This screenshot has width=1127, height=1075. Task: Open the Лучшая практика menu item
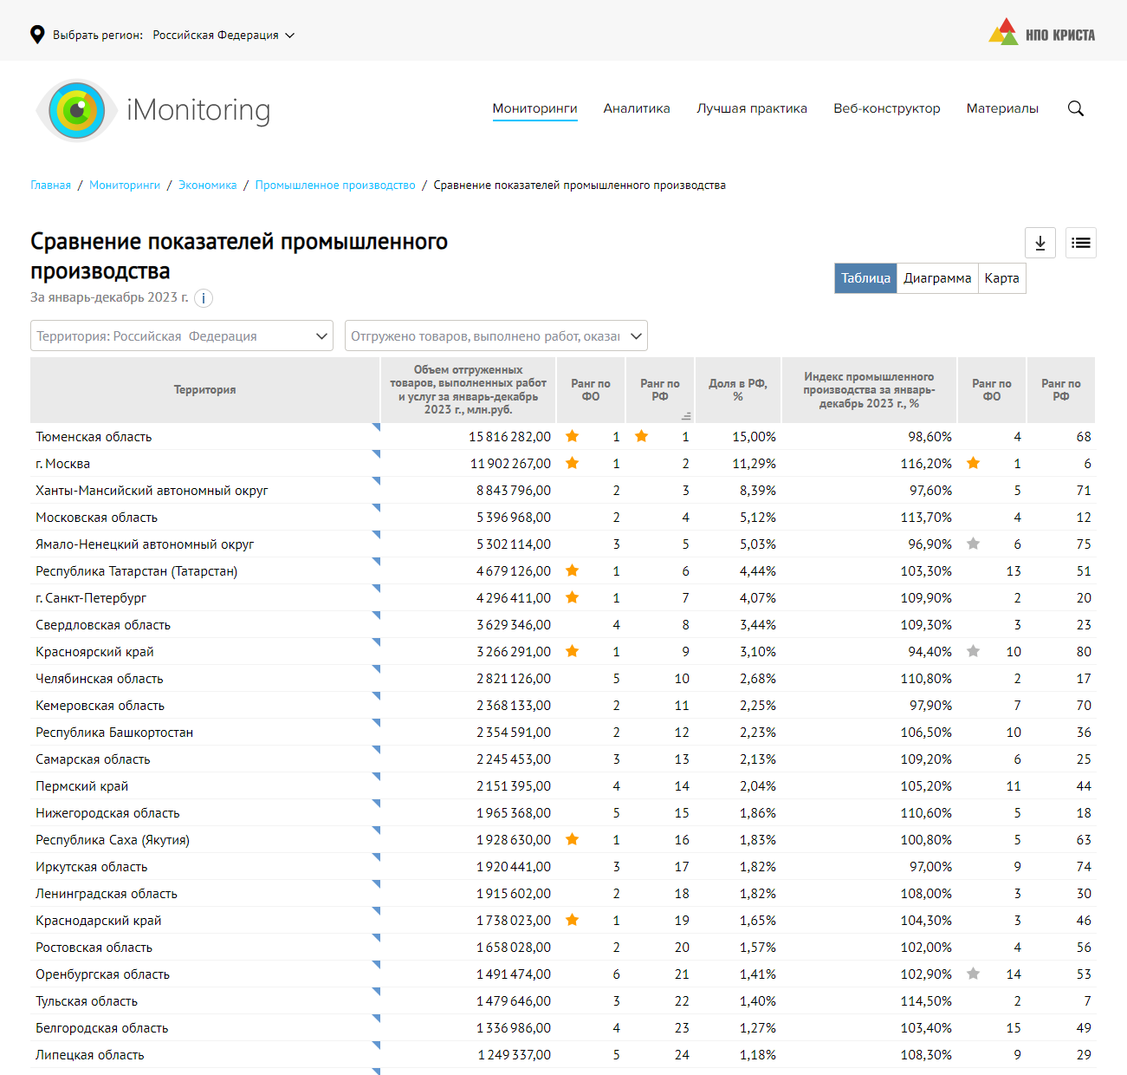tap(751, 108)
